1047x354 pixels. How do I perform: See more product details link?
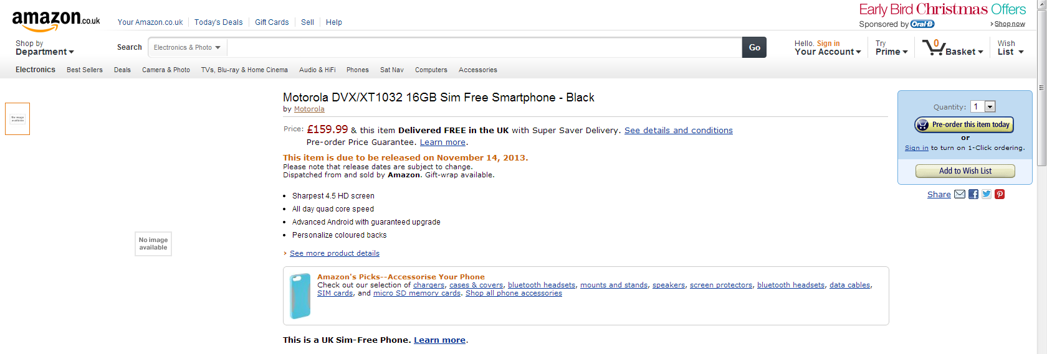[334, 253]
